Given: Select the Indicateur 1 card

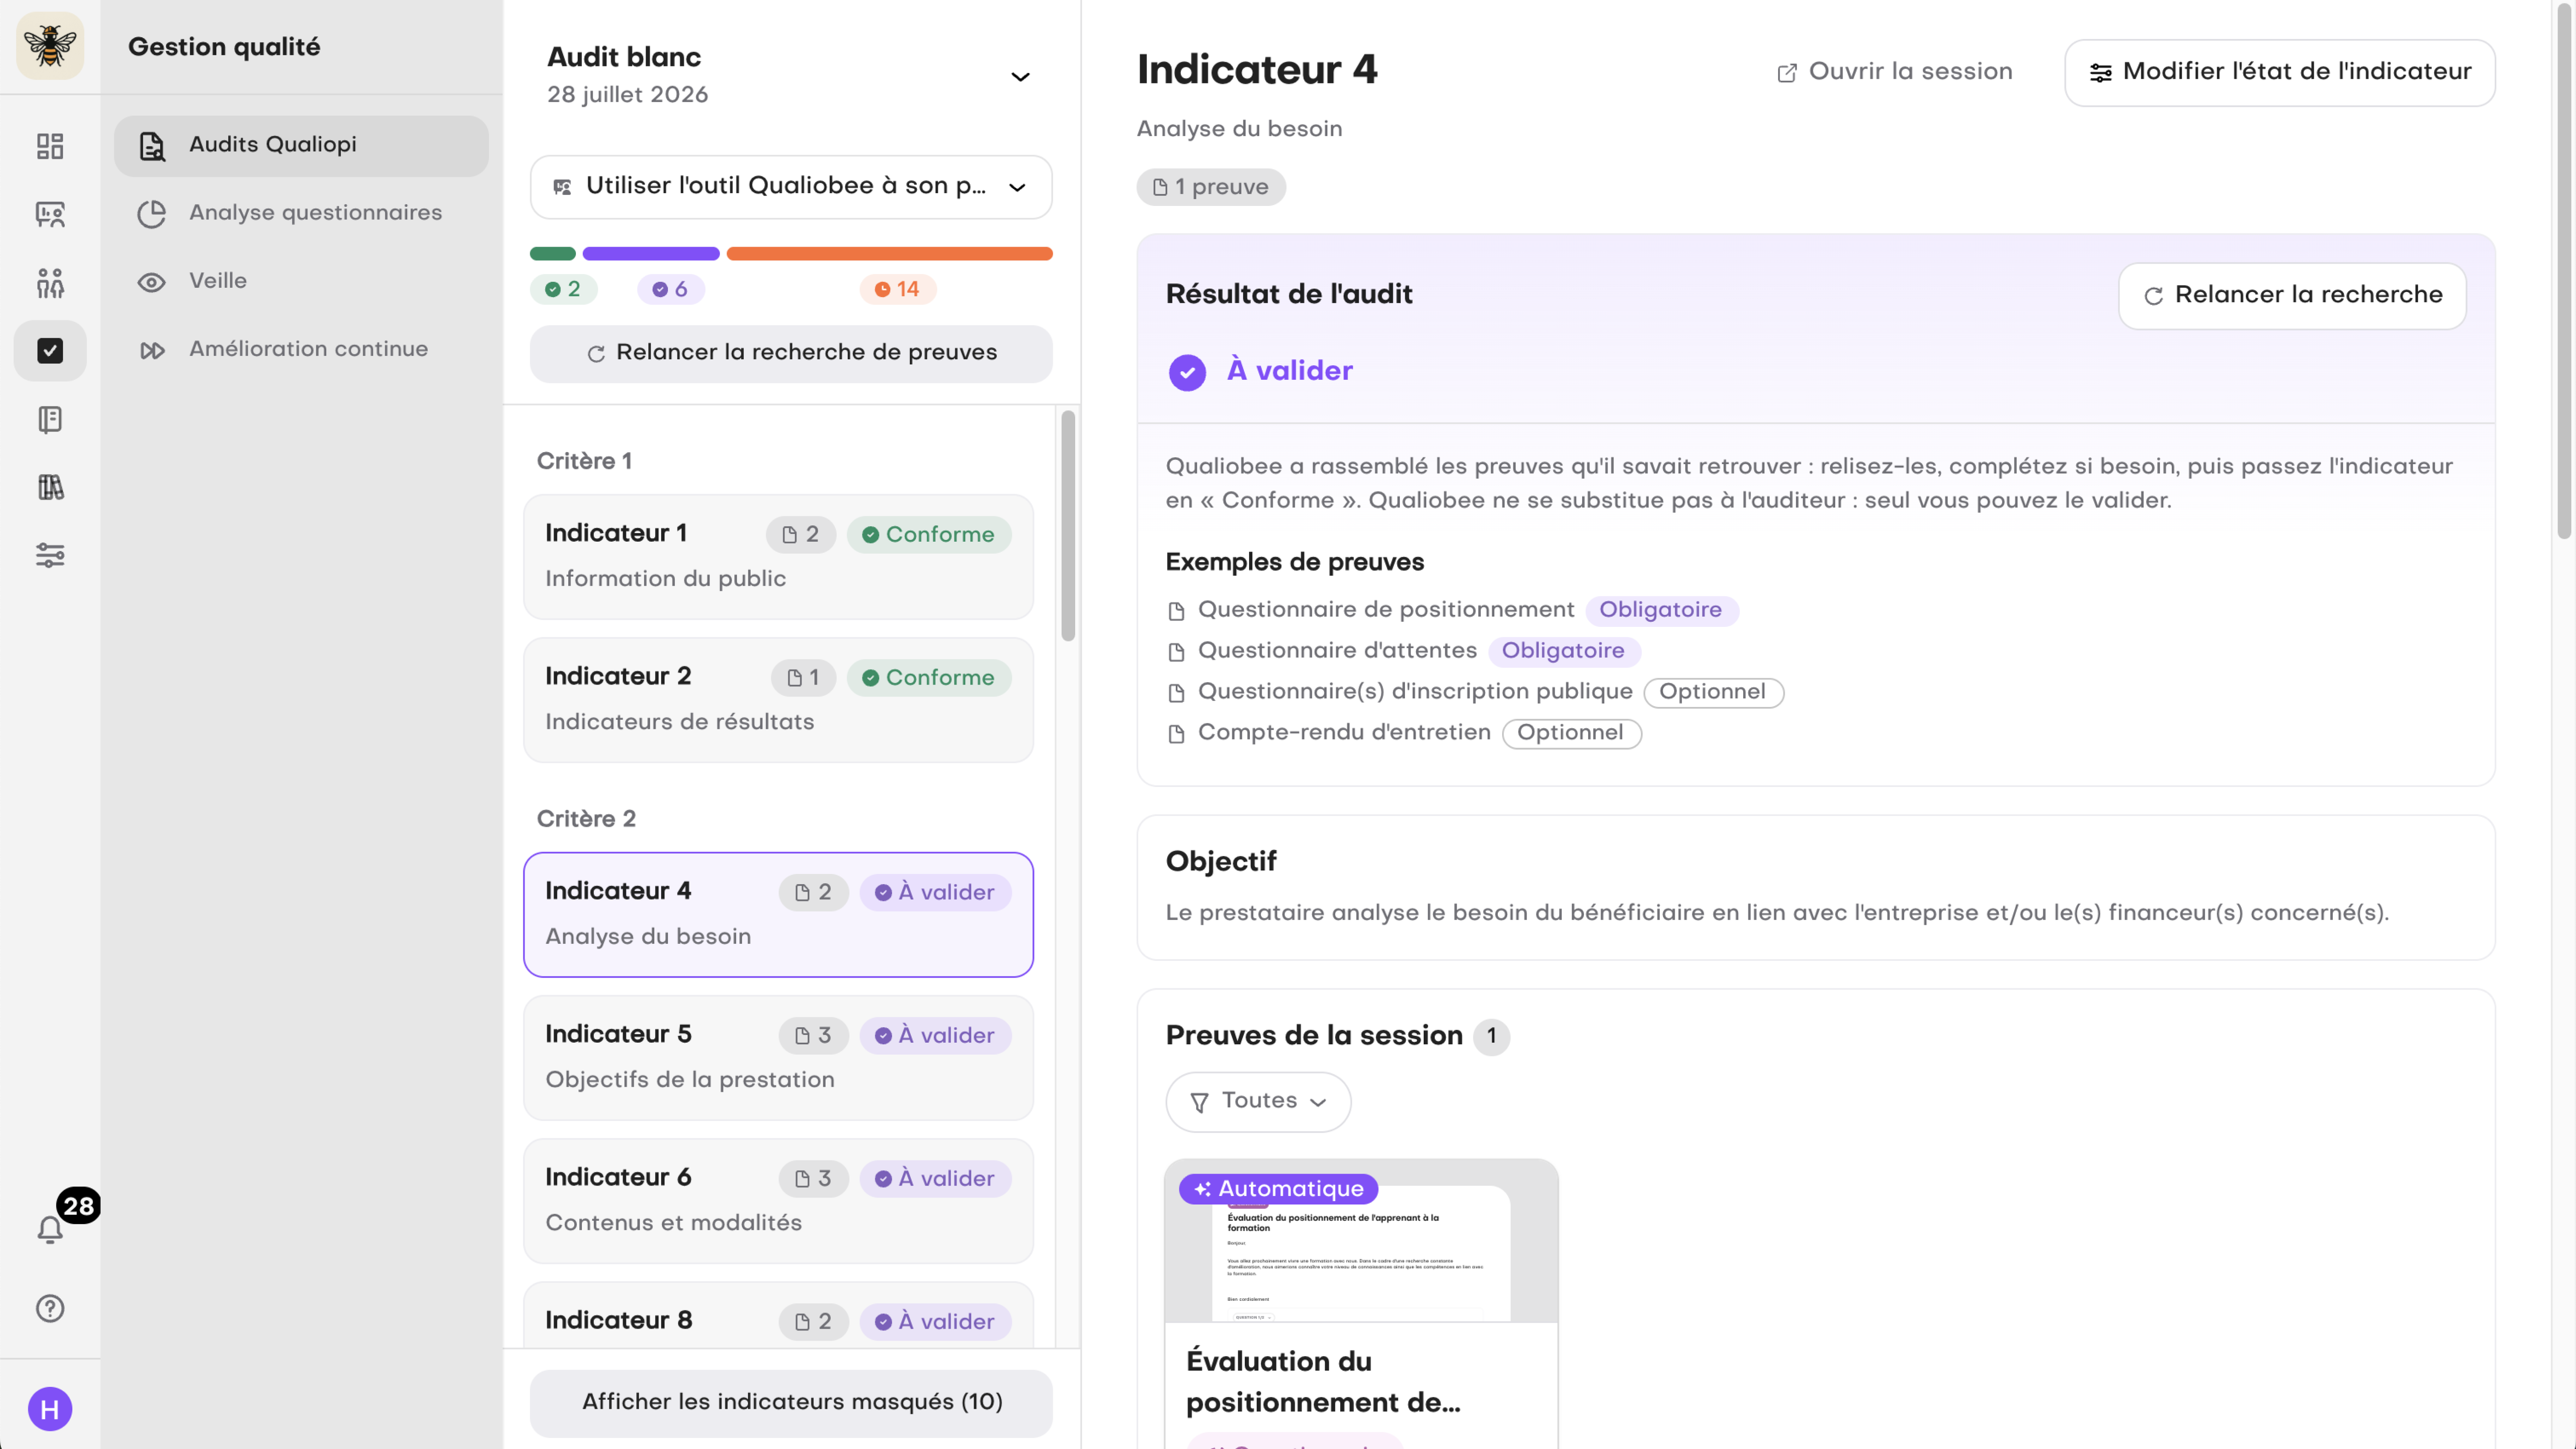Looking at the screenshot, I should coord(778,557).
